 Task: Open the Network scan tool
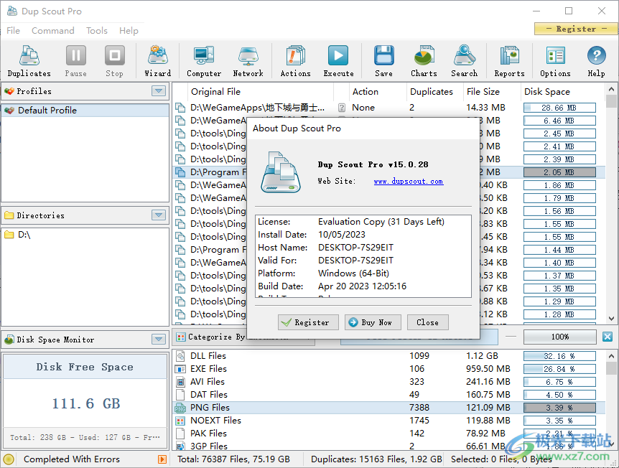pyautogui.click(x=248, y=61)
